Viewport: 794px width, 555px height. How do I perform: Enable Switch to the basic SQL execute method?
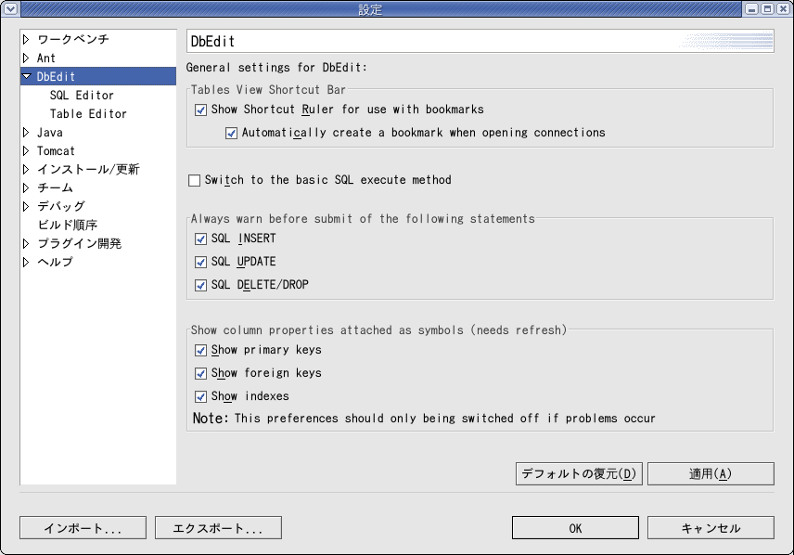click(195, 180)
